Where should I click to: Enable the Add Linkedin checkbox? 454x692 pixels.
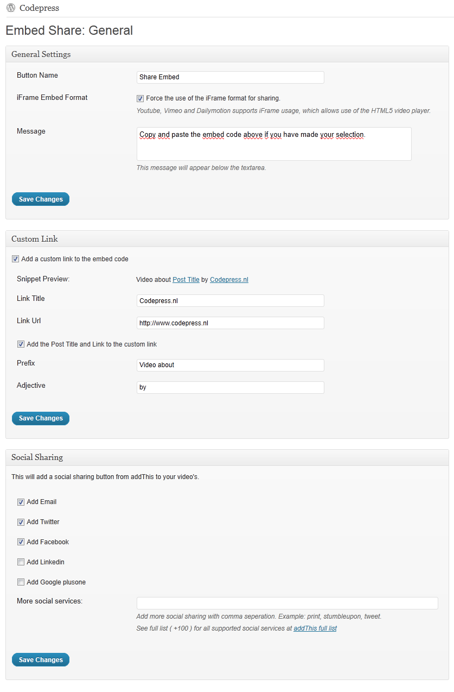[21, 562]
